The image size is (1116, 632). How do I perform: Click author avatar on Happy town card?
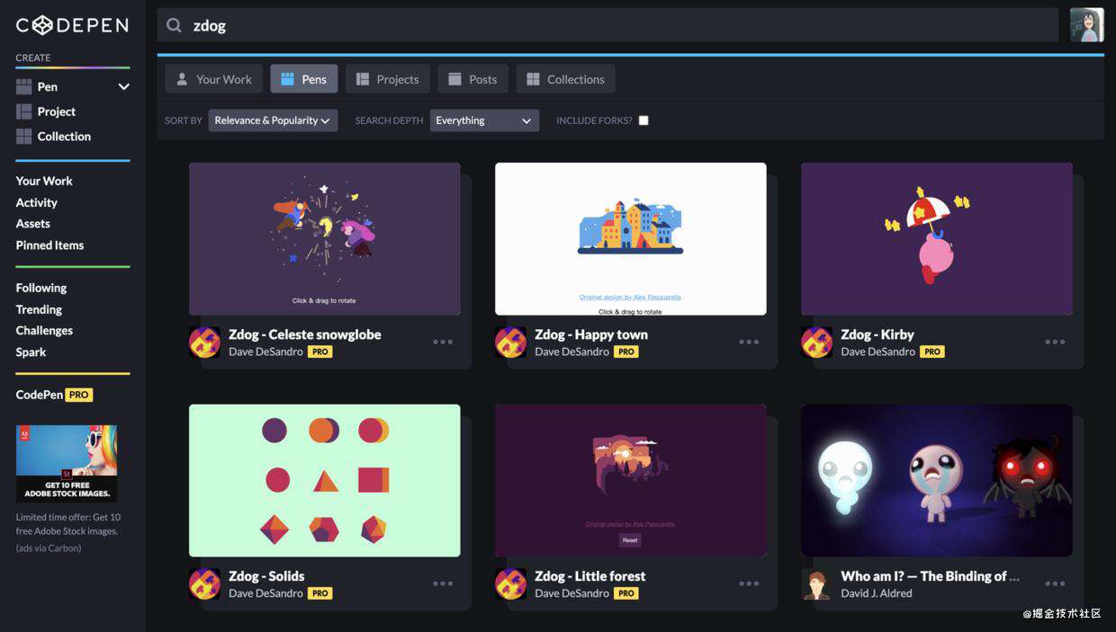[510, 343]
